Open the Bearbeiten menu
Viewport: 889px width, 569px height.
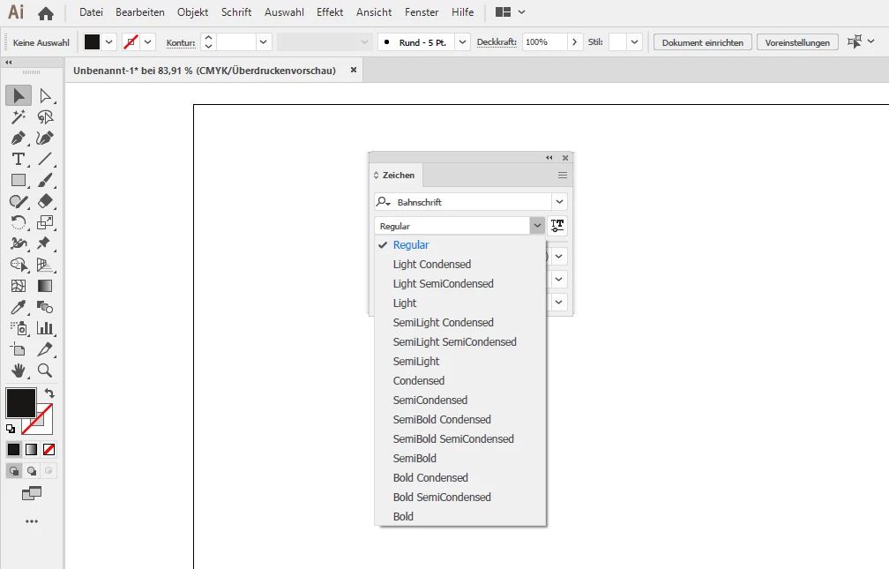[140, 12]
